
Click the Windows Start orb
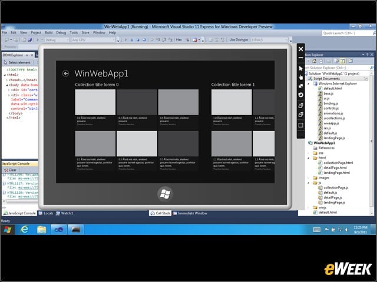coord(8,230)
